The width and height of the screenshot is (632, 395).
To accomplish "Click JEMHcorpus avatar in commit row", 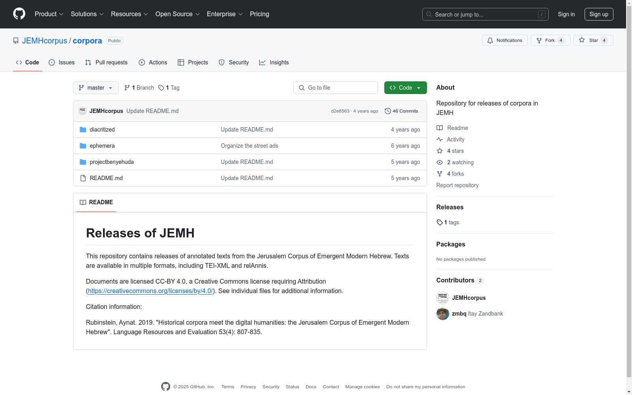I will pos(83,111).
